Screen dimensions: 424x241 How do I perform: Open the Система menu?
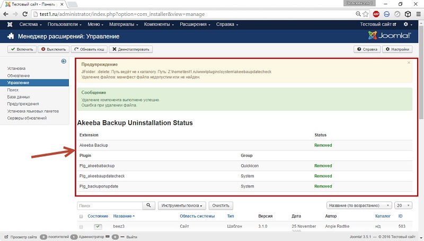[x=30, y=24]
